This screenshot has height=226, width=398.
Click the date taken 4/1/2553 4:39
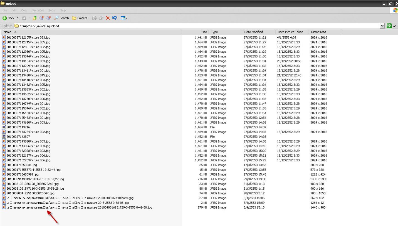(286, 37)
